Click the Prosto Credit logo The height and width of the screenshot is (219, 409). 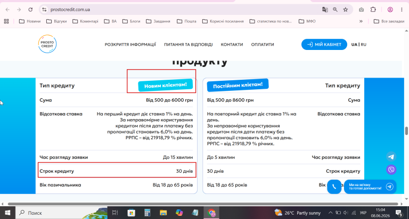pos(47,44)
